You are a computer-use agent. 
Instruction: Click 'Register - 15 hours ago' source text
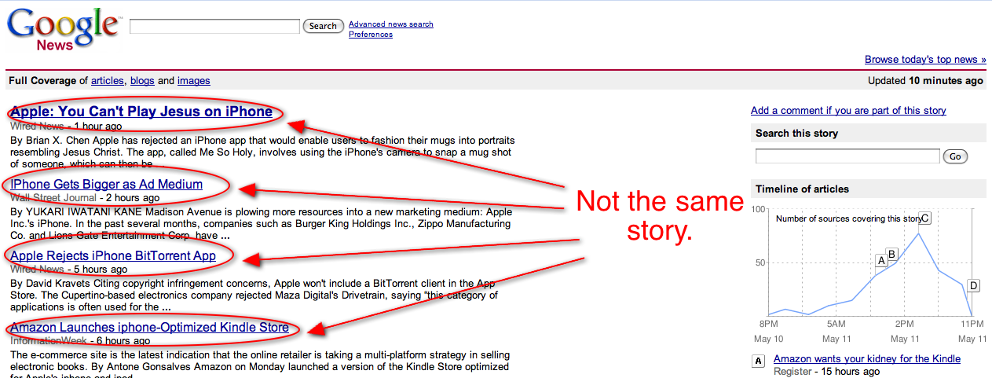pyautogui.click(x=826, y=372)
